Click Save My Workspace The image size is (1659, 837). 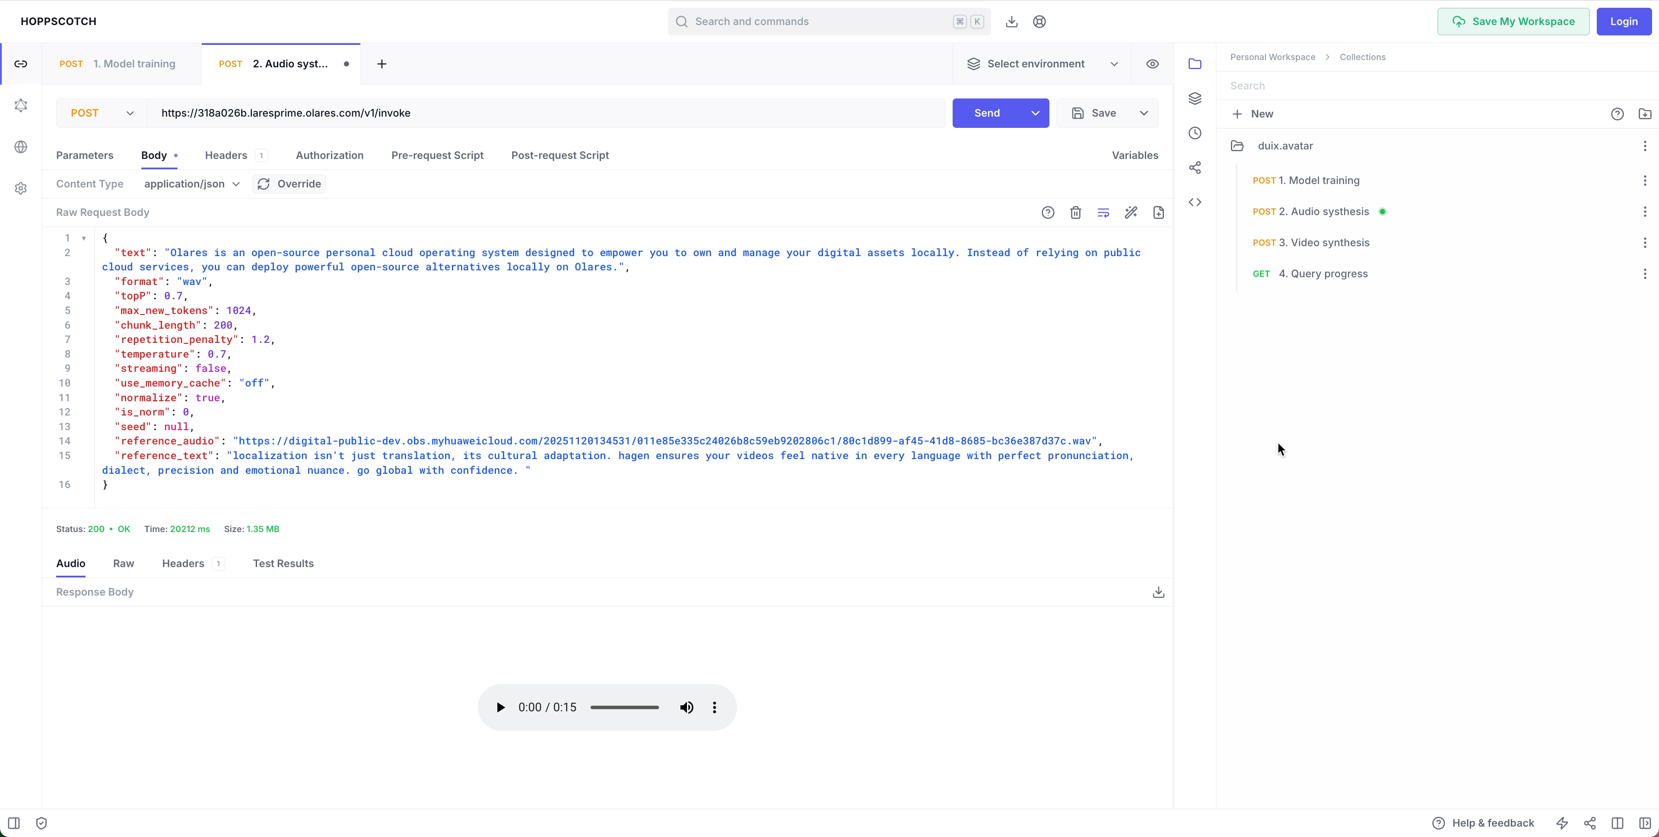1513,21
